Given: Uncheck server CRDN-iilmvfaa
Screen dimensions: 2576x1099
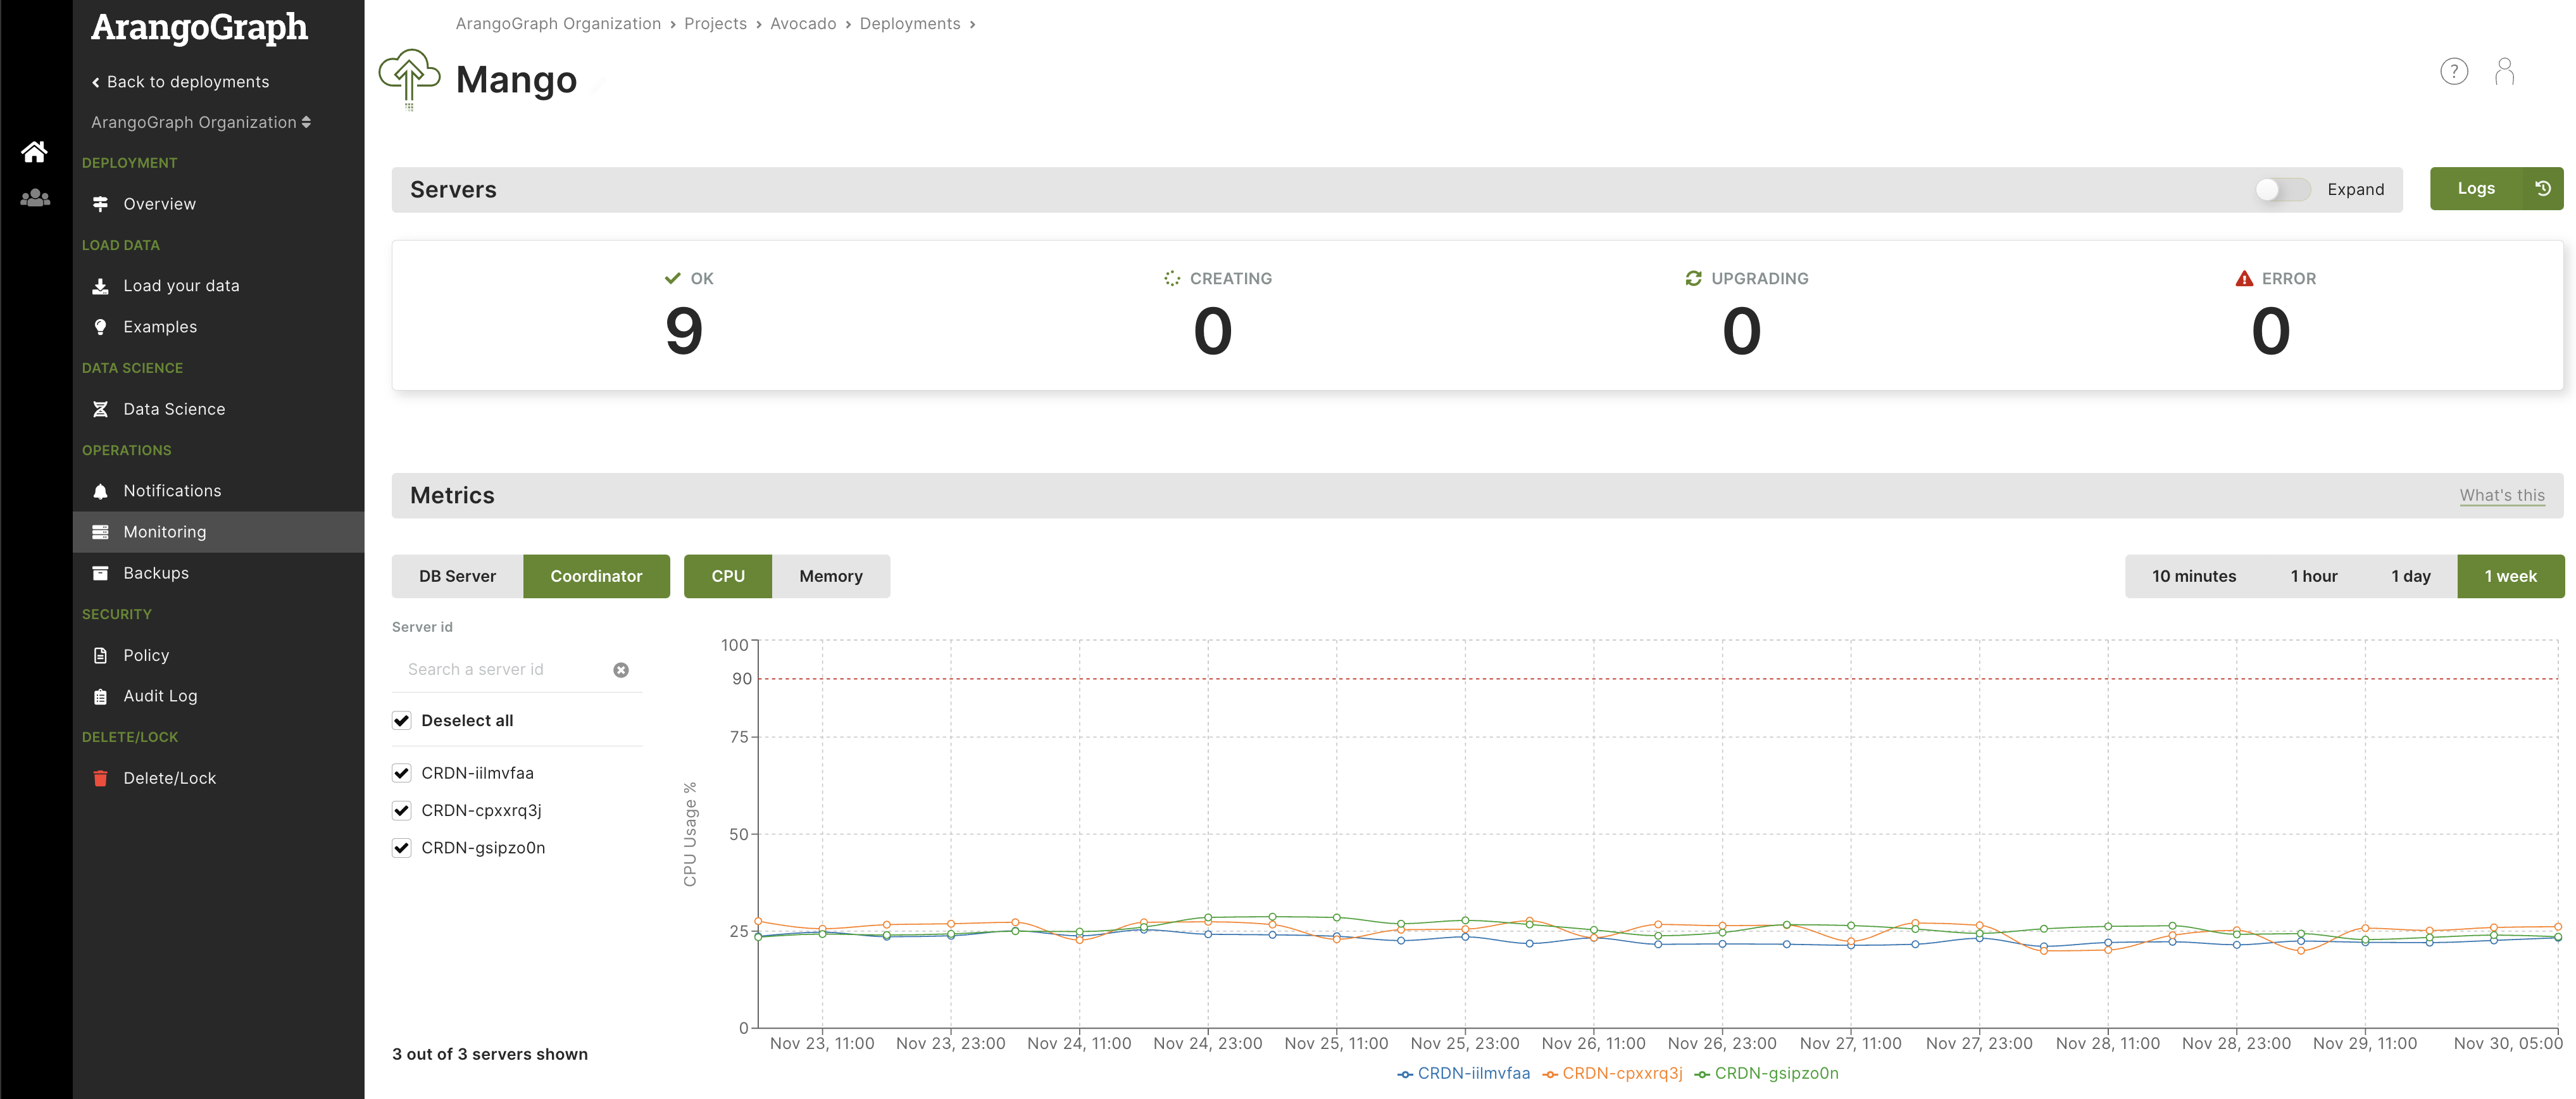Looking at the screenshot, I should coord(401,773).
